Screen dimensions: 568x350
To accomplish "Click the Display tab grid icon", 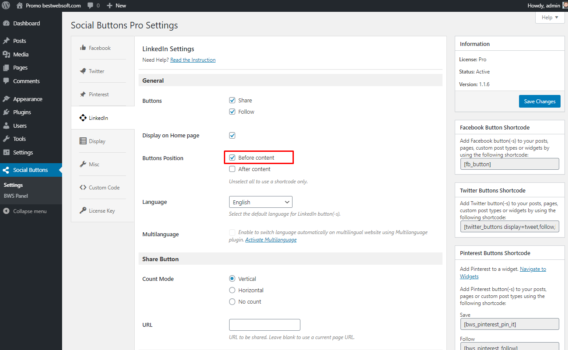I will [83, 141].
